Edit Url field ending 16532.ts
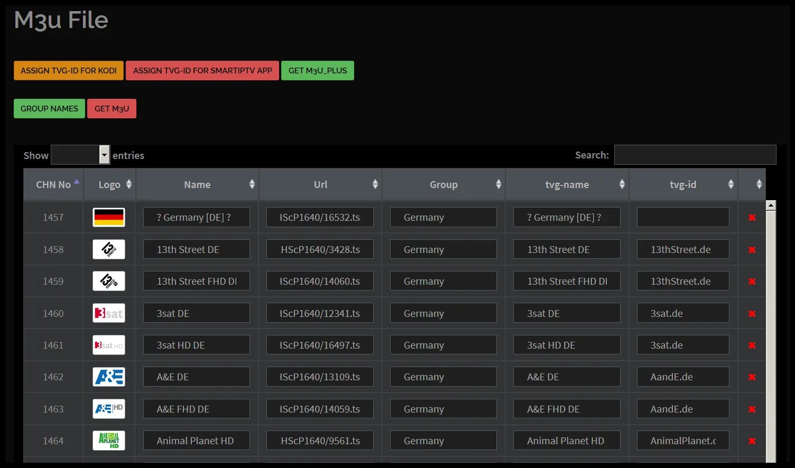The image size is (795, 468). (x=320, y=217)
